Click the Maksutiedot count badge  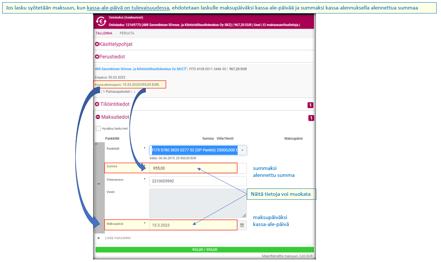point(311,118)
